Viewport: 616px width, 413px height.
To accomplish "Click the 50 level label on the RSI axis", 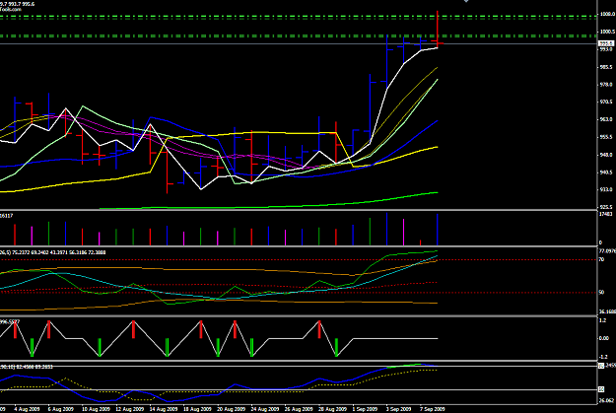I will coord(602,293).
